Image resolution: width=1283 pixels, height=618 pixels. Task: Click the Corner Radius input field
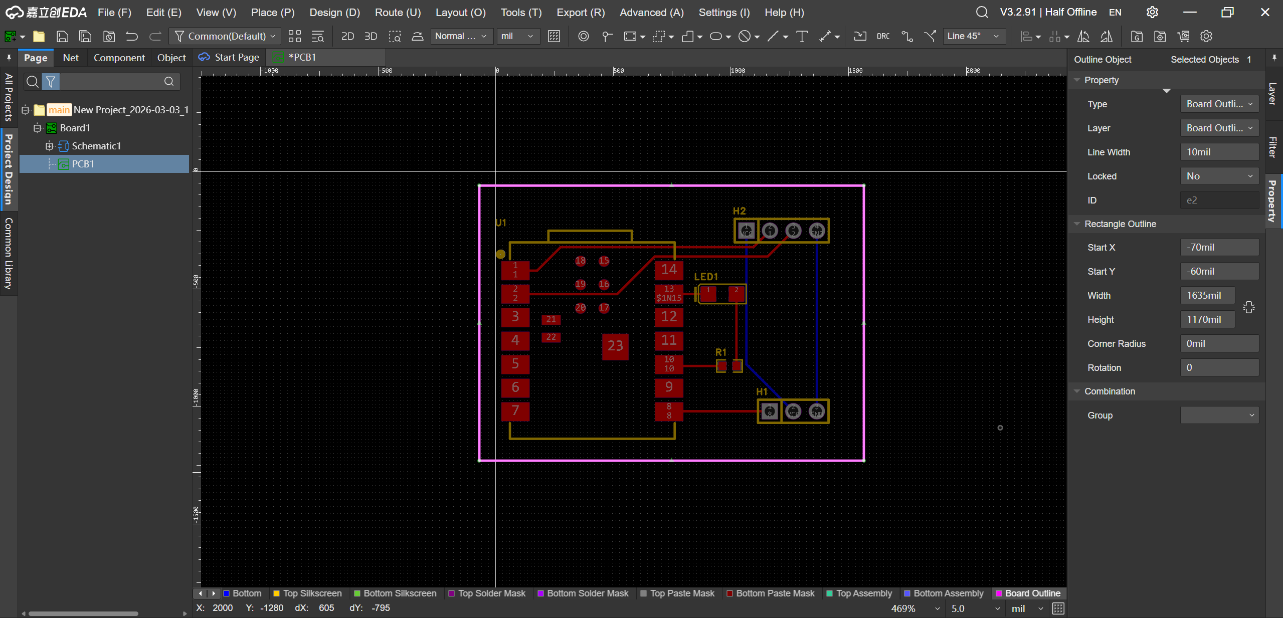[1219, 343]
